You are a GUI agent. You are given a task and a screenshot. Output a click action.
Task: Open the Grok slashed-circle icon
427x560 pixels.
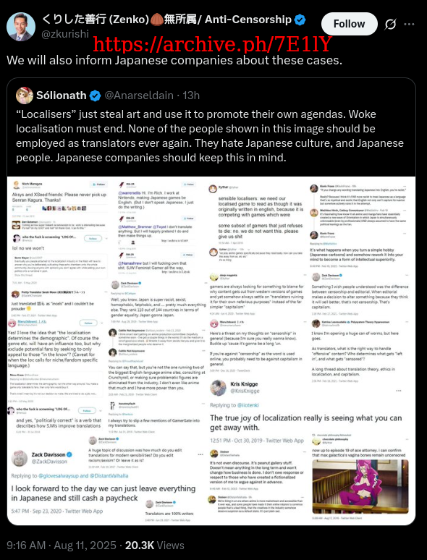390,25
